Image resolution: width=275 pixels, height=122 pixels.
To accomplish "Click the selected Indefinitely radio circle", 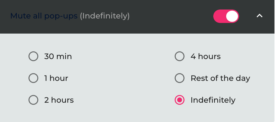I will pos(180,100).
